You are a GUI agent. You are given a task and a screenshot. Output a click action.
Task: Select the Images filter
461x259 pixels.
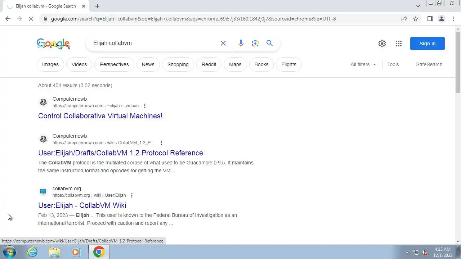(x=50, y=64)
